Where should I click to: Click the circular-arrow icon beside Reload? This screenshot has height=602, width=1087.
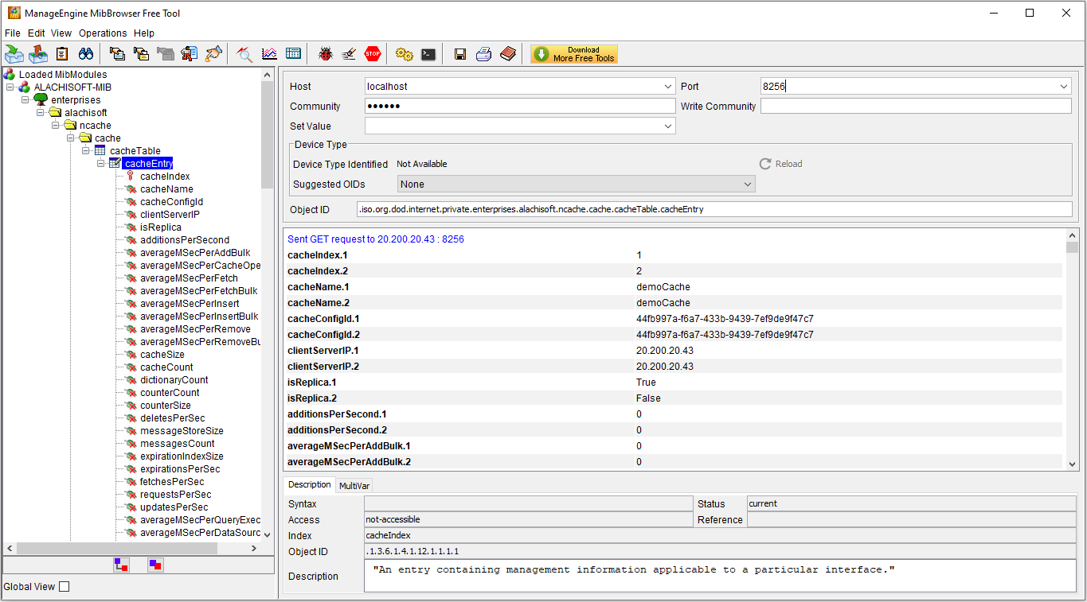point(765,164)
